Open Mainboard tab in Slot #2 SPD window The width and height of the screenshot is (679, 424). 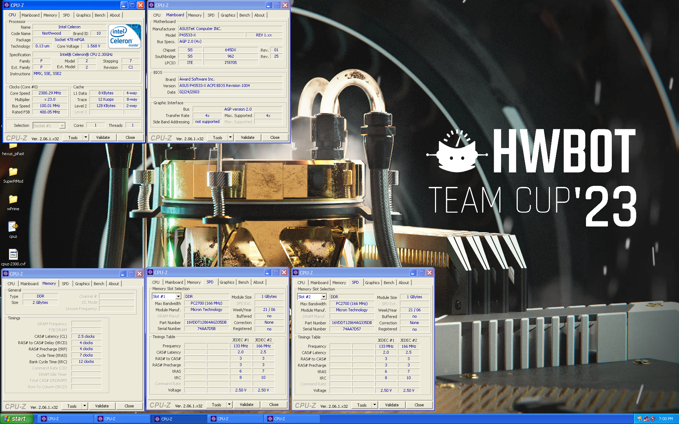click(319, 283)
